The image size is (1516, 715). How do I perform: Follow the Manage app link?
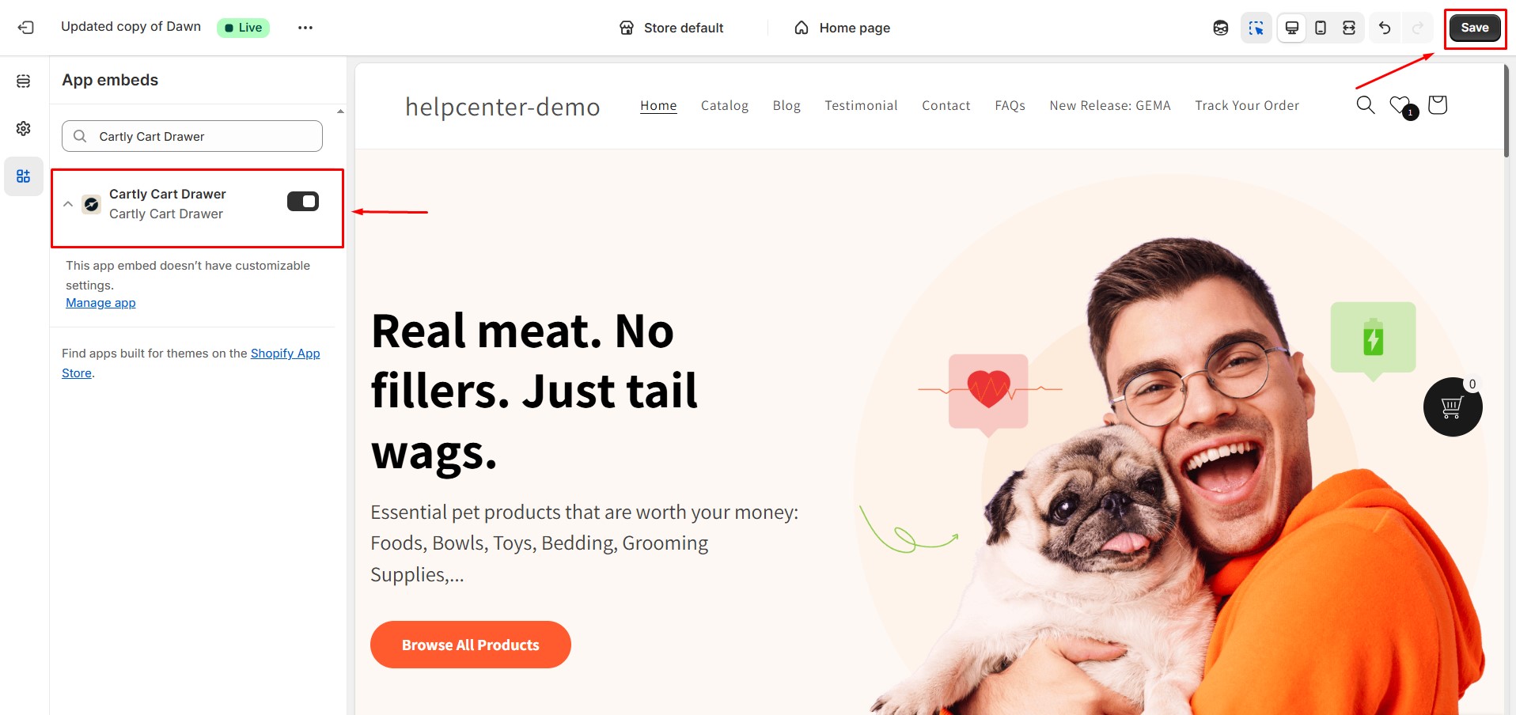point(100,303)
